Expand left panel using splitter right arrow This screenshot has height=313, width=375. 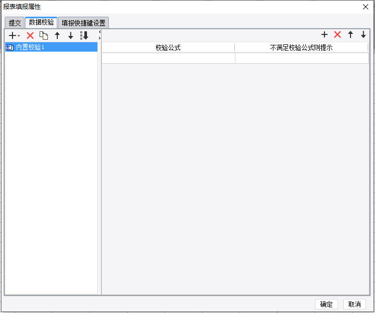(x=99, y=38)
